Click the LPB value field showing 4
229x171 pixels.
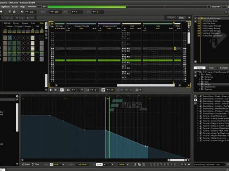77,12
